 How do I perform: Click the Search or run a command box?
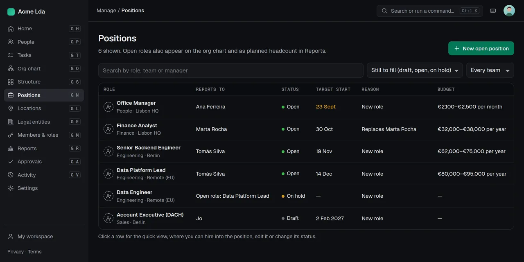(x=430, y=11)
